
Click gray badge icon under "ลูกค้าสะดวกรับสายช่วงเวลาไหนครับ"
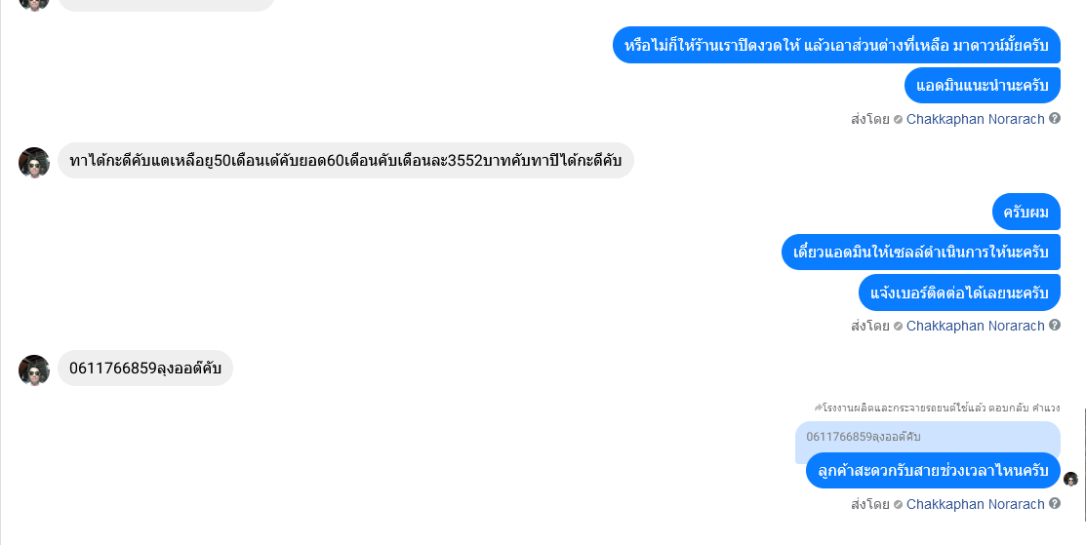(x=899, y=505)
